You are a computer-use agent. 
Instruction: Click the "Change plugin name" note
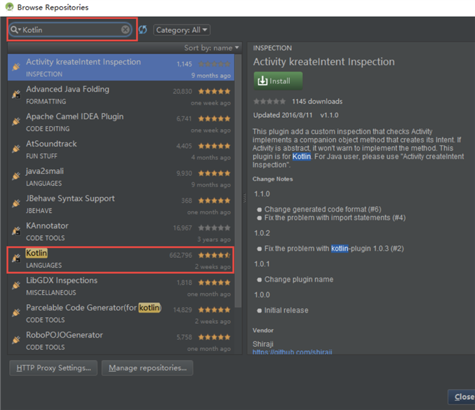coord(299,279)
